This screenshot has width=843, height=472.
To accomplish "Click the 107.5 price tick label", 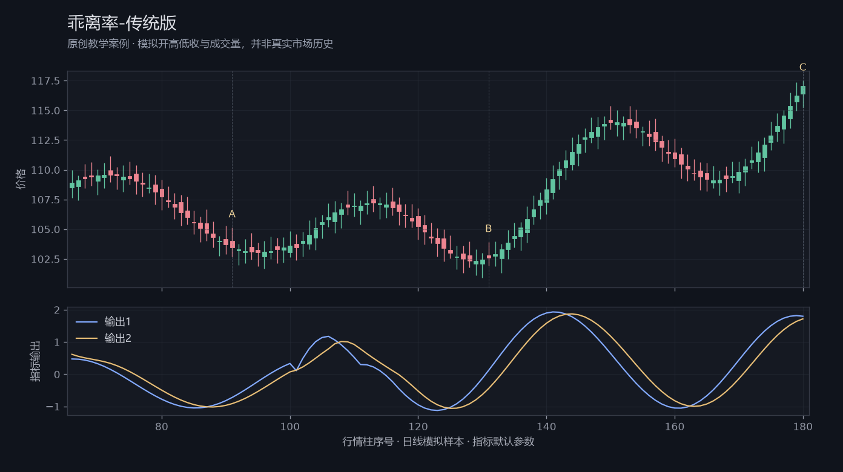I will (x=45, y=200).
